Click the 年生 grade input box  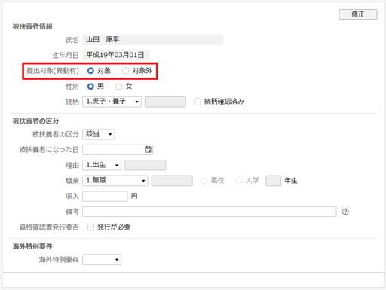point(273,181)
